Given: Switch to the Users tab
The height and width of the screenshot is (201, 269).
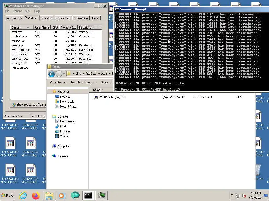Looking at the screenshot, I should (95, 18).
